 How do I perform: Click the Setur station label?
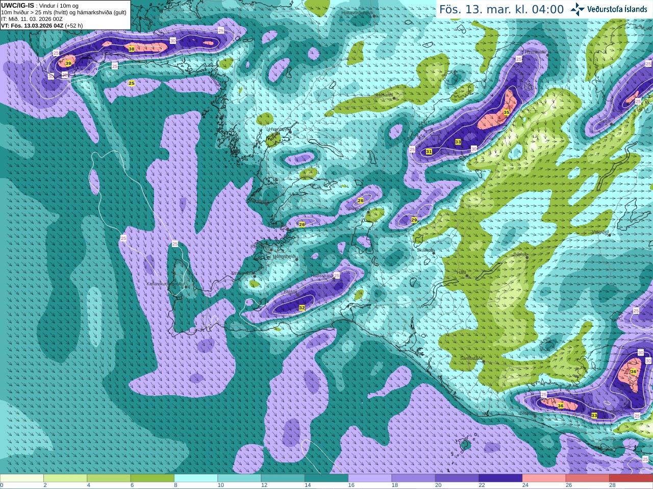[605, 121]
